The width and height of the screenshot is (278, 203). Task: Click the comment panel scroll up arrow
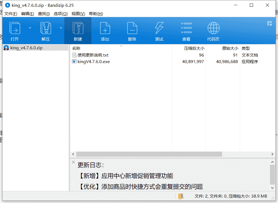point(272,162)
